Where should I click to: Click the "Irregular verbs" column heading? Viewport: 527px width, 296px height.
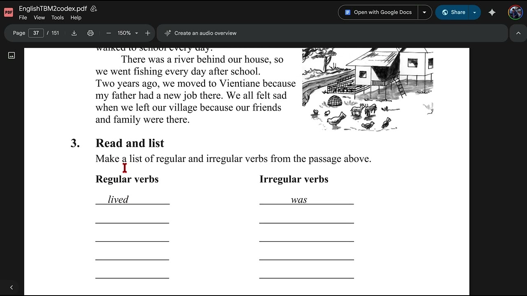tap(294, 179)
